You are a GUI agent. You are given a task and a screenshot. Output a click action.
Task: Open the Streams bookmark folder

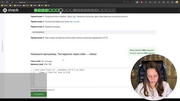pyautogui.click(x=4, y=5)
